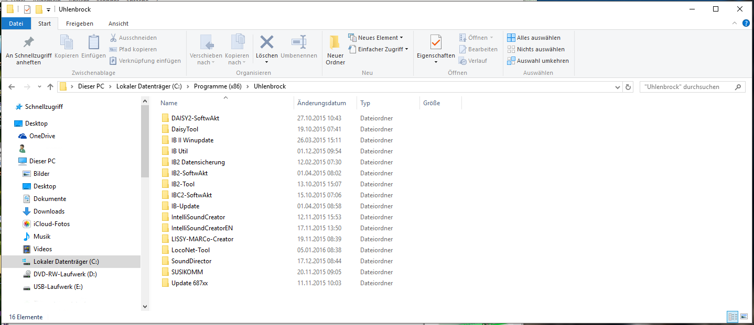The height and width of the screenshot is (325, 754).
Task: Click the Umbenennen rename icon
Action: [x=299, y=42]
